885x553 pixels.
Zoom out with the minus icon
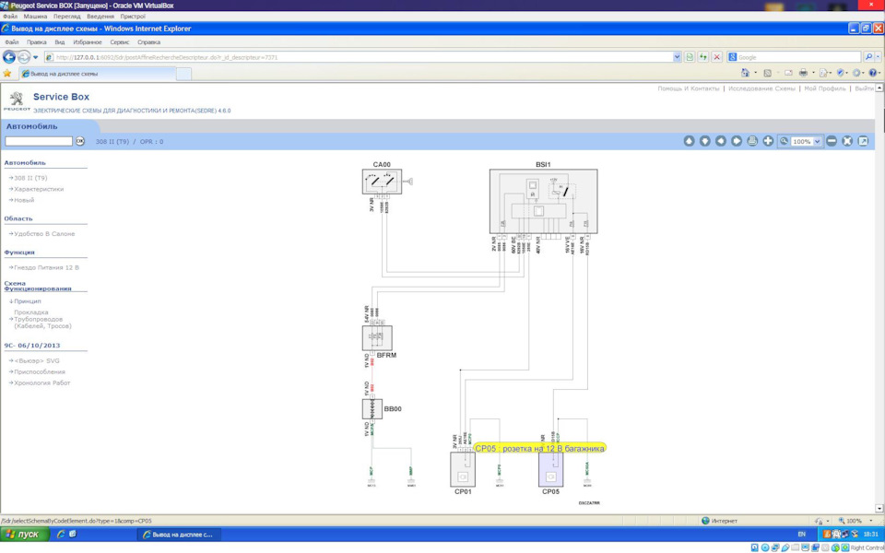[x=832, y=141]
